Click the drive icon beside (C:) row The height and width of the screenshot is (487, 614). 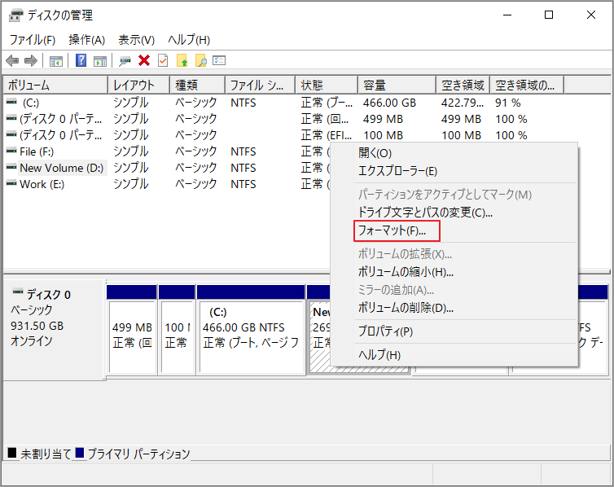[x=11, y=102]
